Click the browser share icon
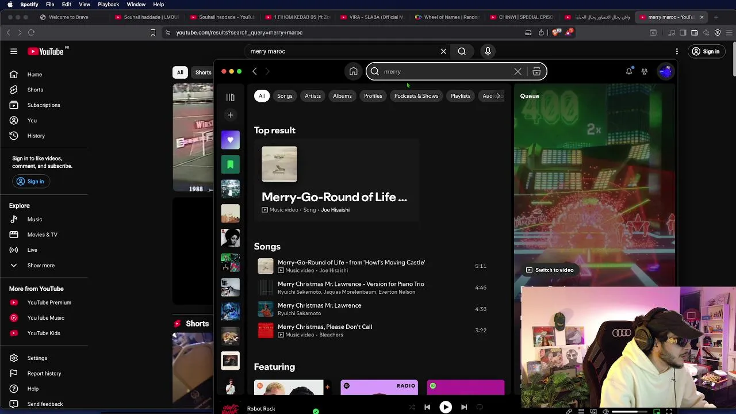The width and height of the screenshot is (736, 414). point(541,32)
